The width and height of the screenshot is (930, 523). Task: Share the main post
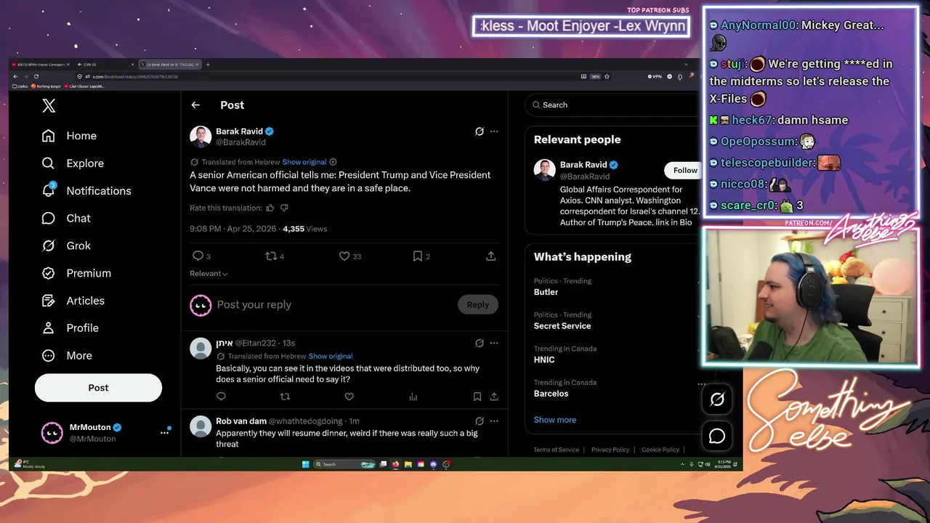[x=491, y=256]
